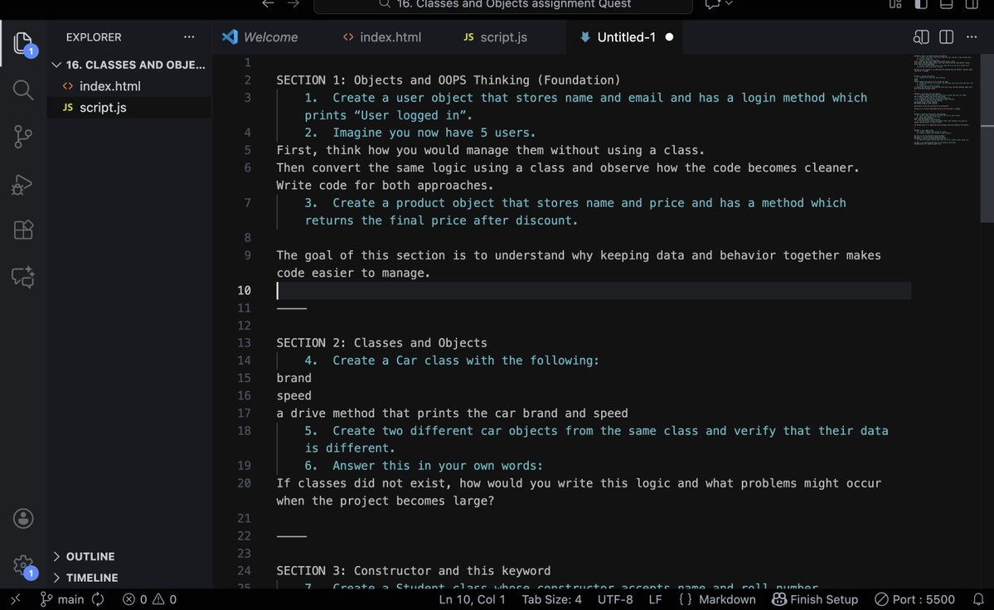Open index.html in the Explorer
Viewport: 994px width, 610px height.
click(x=129, y=85)
